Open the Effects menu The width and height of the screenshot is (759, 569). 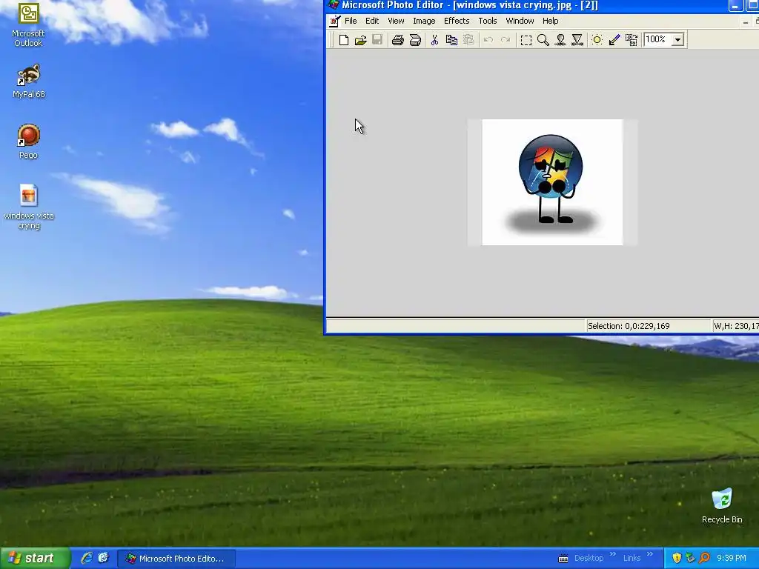[457, 21]
